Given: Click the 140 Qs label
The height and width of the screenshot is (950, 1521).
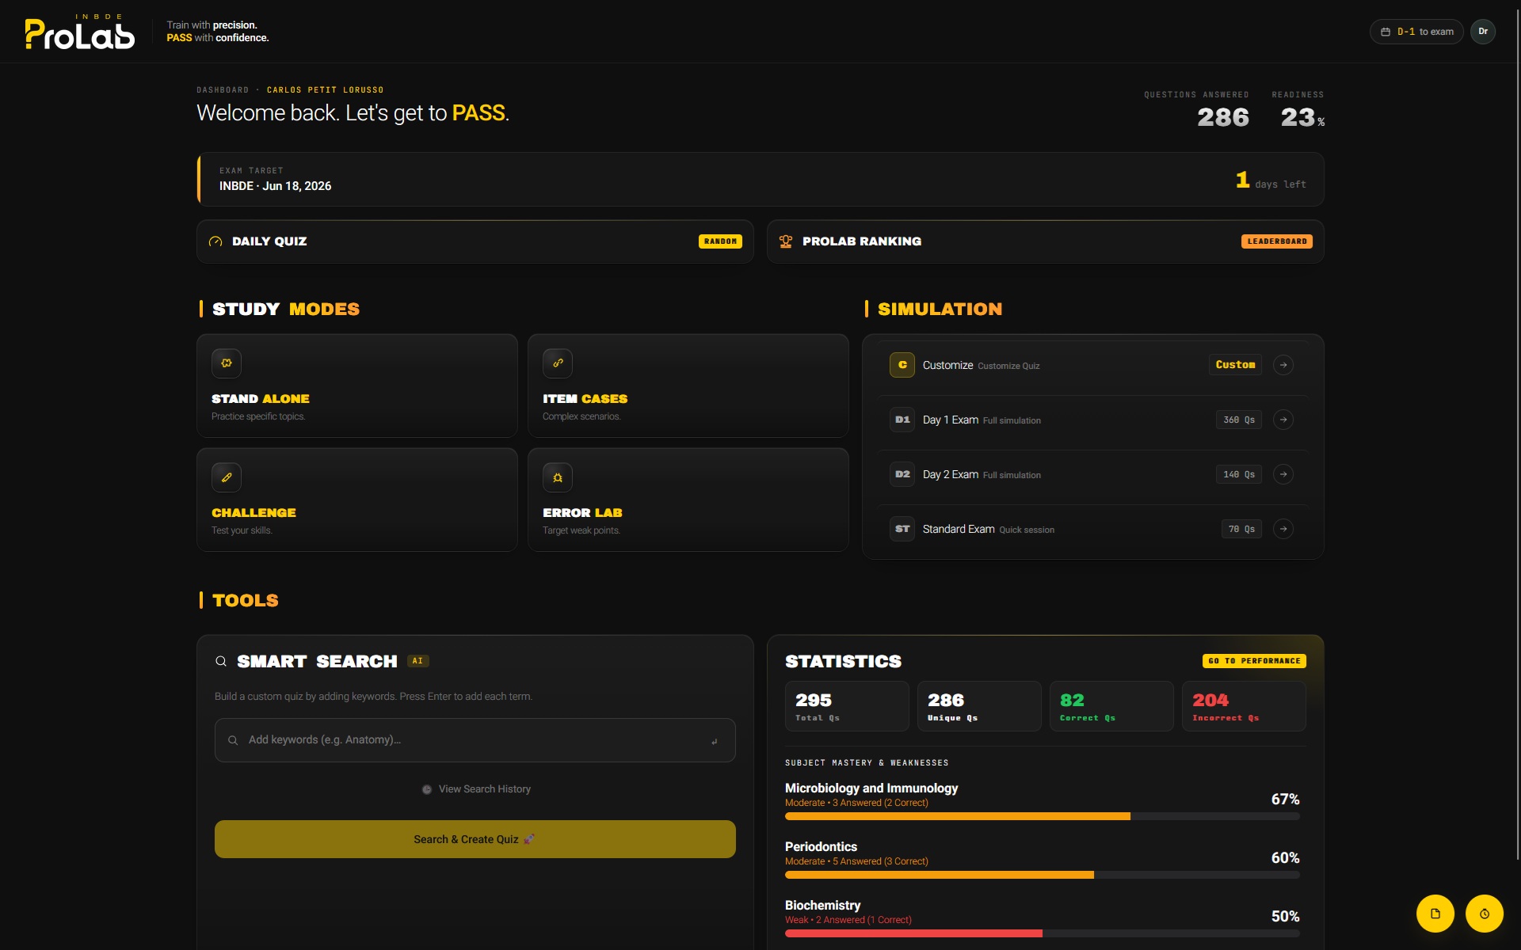Looking at the screenshot, I should 1239,474.
